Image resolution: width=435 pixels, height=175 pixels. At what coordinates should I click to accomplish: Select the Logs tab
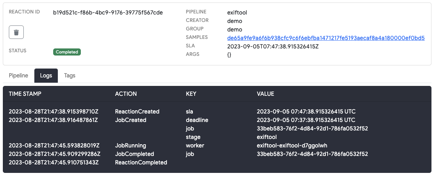pos(46,75)
